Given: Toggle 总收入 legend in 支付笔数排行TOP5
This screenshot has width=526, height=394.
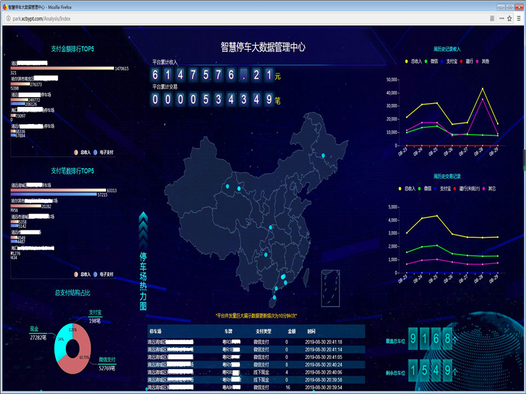Looking at the screenshot, I should pyautogui.click(x=82, y=274).
